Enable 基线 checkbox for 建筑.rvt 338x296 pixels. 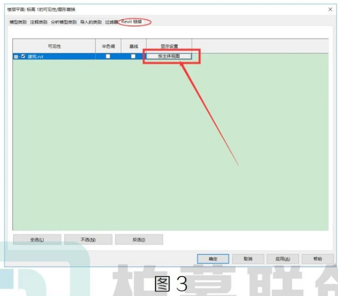pos(133,56)
